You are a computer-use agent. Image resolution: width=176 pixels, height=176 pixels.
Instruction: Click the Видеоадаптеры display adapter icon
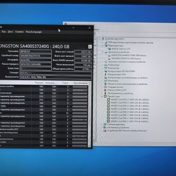[106, 45]
